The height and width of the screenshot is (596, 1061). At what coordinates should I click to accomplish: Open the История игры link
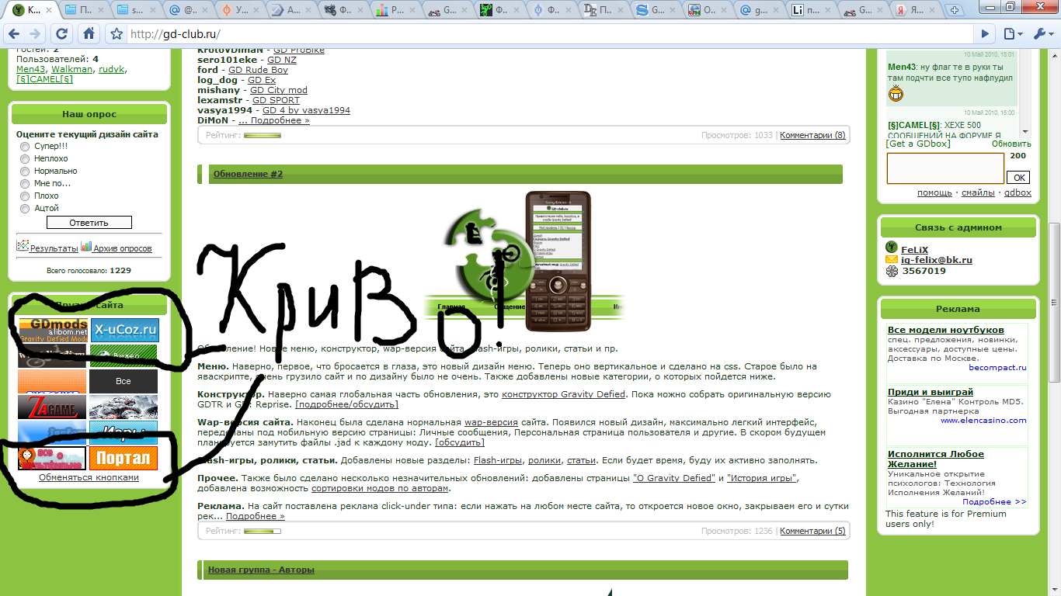762,478
